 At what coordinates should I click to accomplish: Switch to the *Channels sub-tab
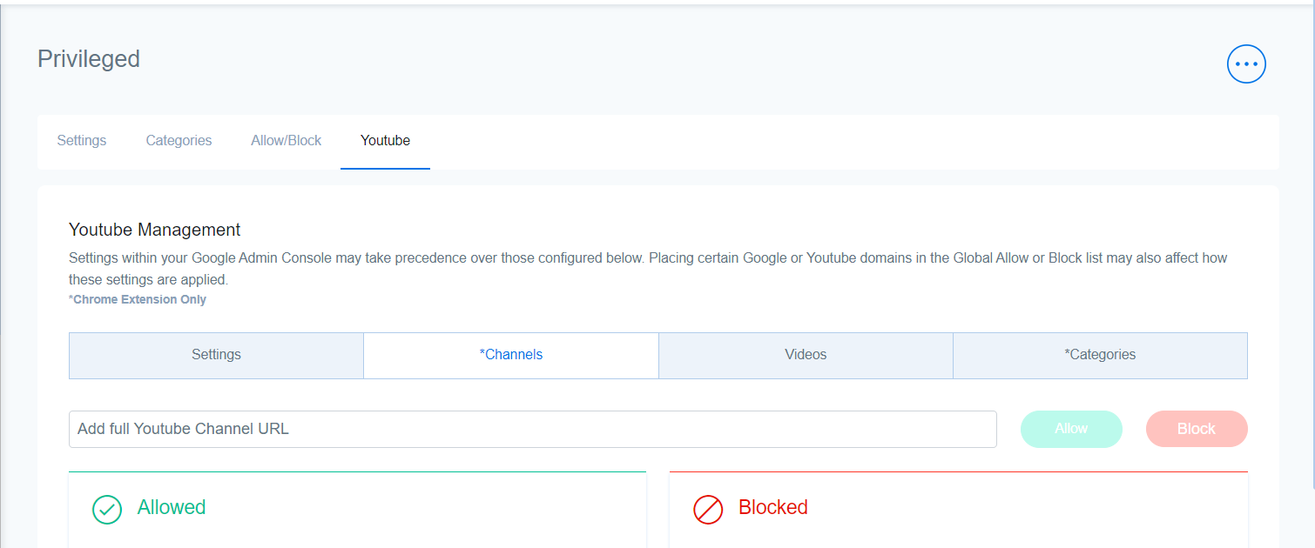[511, 355]
